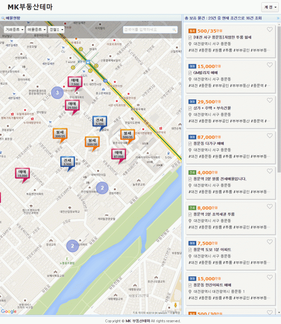This screenshot has height=324, width=281.
Task: Click the 매매 7,500 map marker
Action: pyautogui.click(x=75, y=82)
